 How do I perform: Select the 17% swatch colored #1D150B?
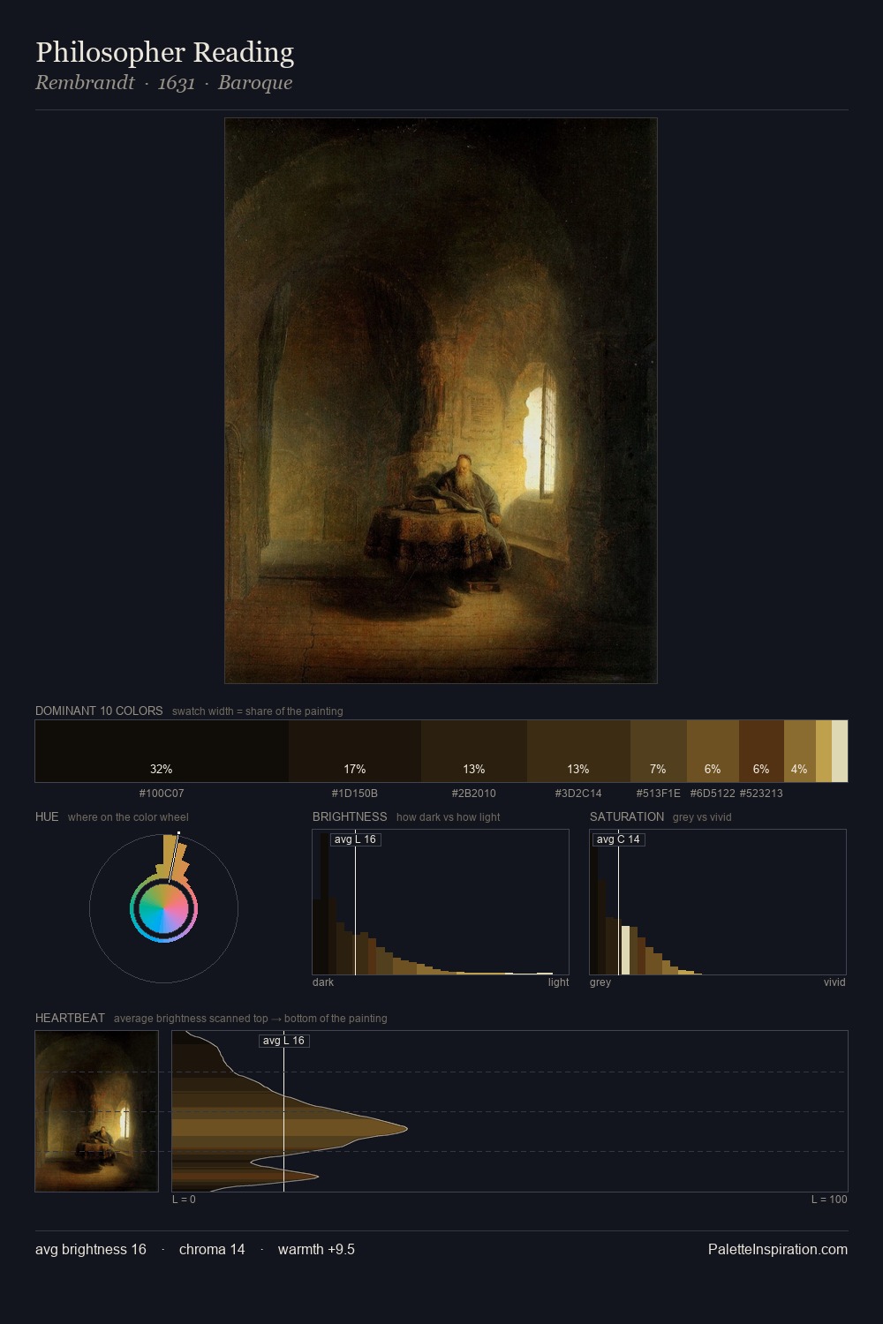[x=355, y=751]
